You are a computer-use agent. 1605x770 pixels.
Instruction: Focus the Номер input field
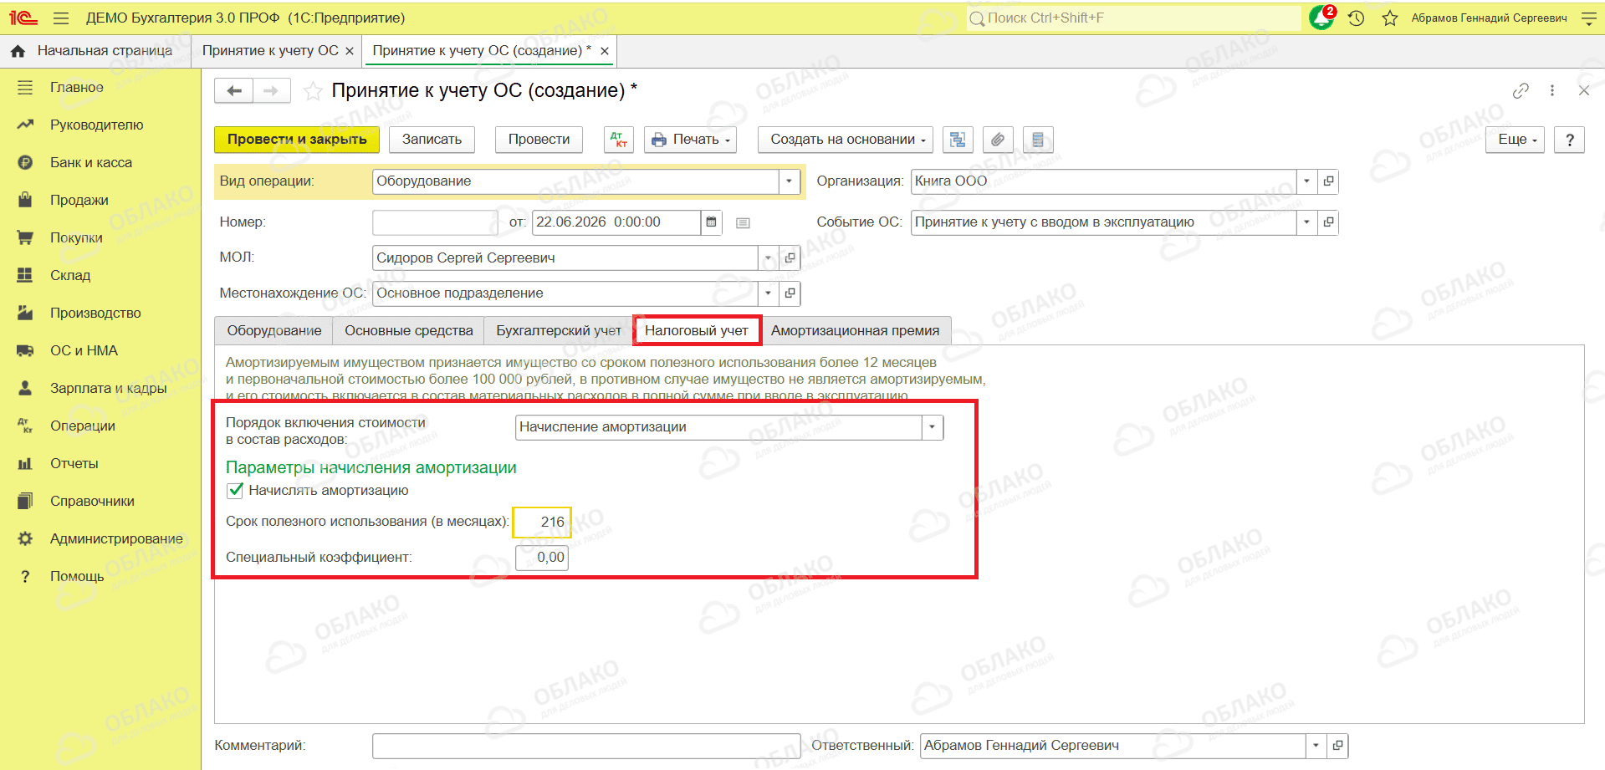[435, 222]
